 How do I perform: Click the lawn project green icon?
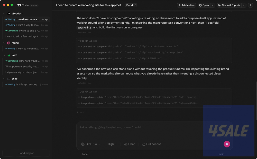[x=9, y=55]
